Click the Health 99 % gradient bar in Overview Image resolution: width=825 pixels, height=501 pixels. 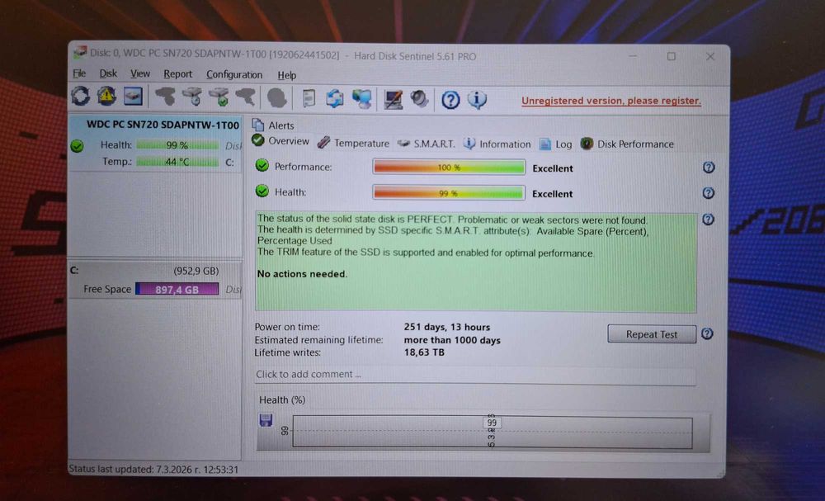point(449,193)
